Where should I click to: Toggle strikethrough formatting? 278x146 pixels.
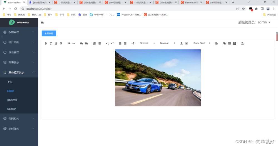pos(61,43)
